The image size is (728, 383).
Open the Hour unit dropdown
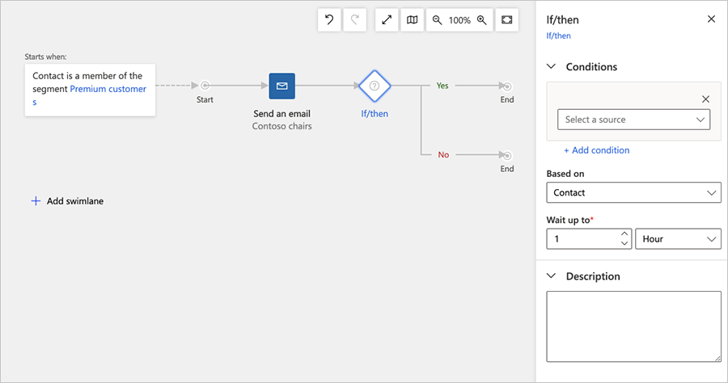[678, 239]
